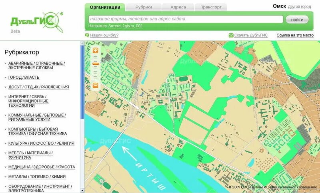The height and width of the screenshot is (193, 320).
Task: Click the map zoom slider handle
Action: tap(96, 64)
